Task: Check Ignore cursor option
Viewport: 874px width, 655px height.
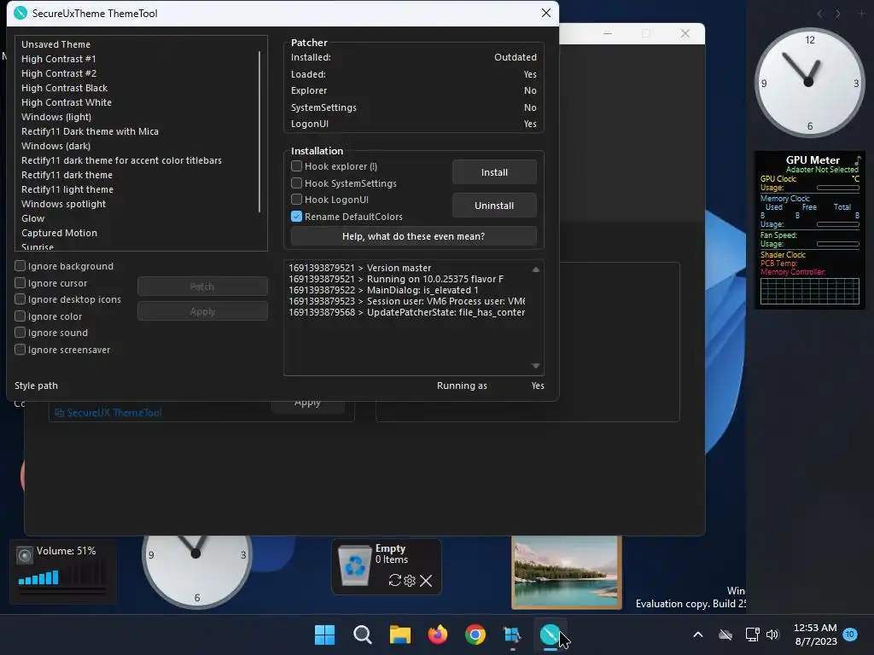Action: pyautogui.click(x=20, y=282)
